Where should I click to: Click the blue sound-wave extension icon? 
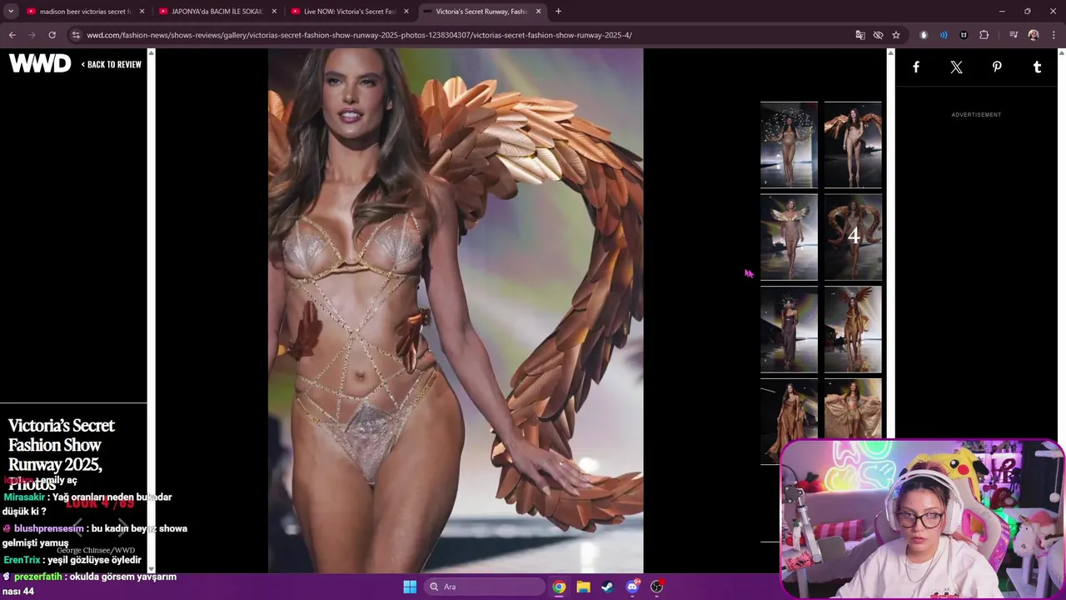tap(944, 35)
